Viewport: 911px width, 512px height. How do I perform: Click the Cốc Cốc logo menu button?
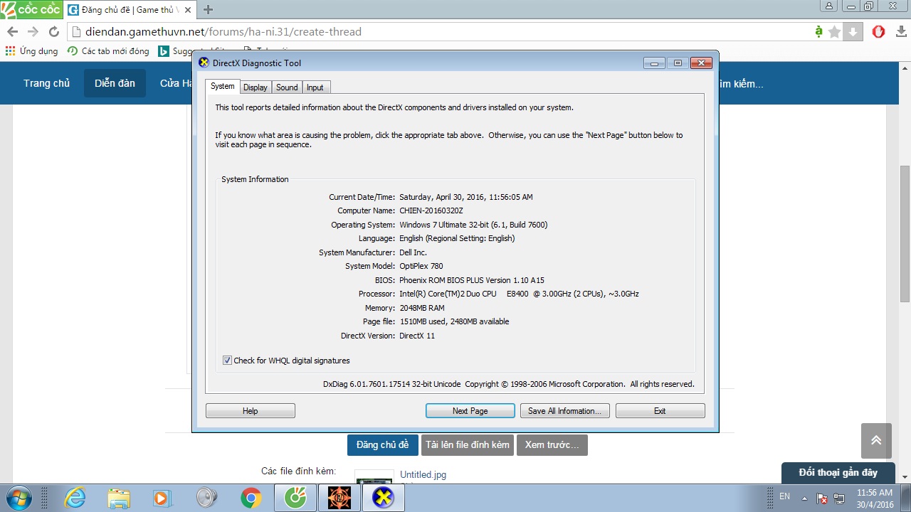click(31, 9)
